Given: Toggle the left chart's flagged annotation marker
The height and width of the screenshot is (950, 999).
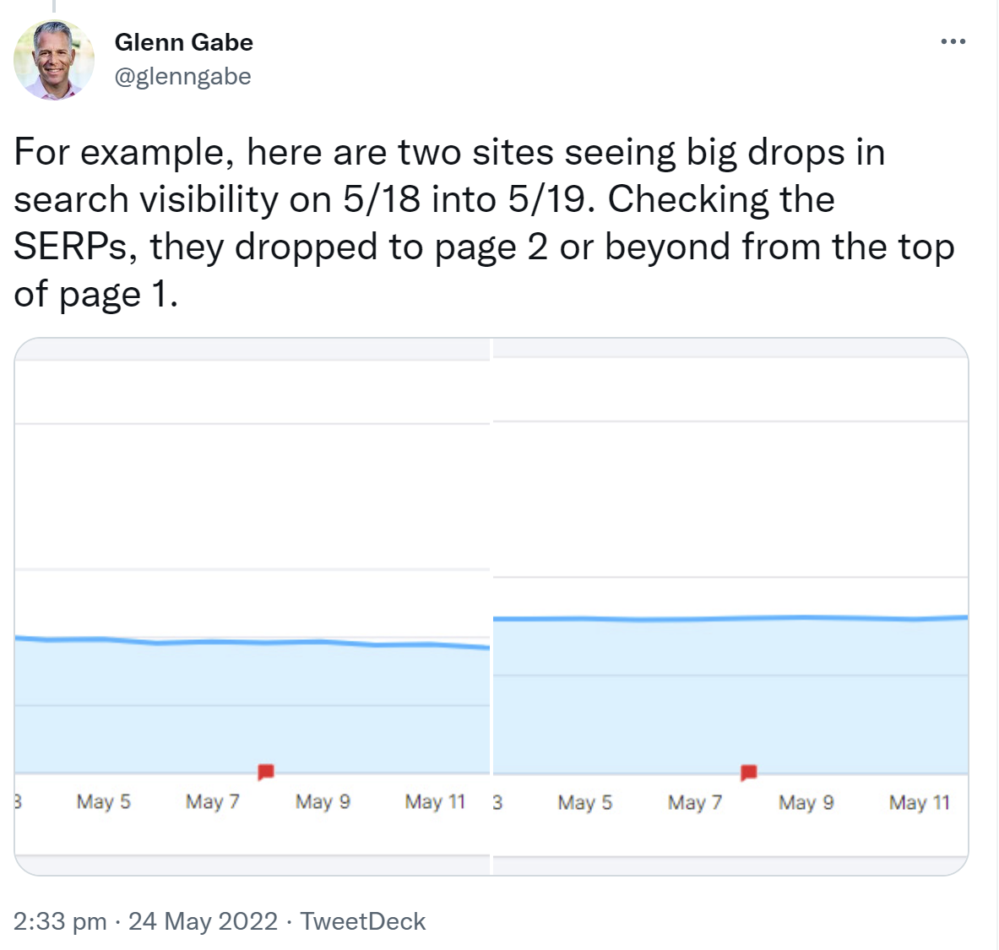Looking at the screenshot, I should [x=265, y=771].
